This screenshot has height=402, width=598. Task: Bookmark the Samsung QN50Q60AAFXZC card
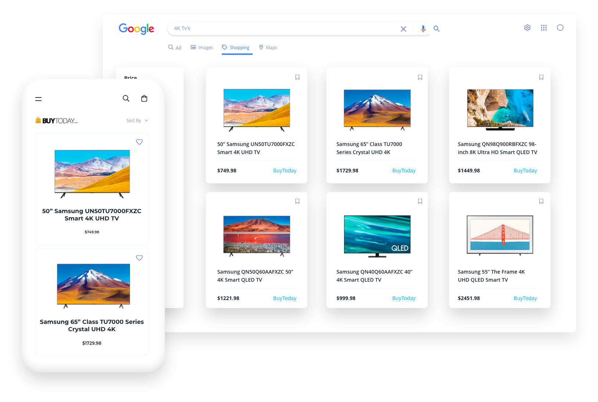click(x=298, y=201)
